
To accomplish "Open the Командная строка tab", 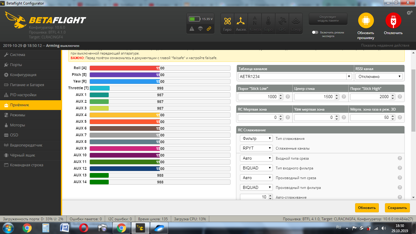I will pos(30,165).
